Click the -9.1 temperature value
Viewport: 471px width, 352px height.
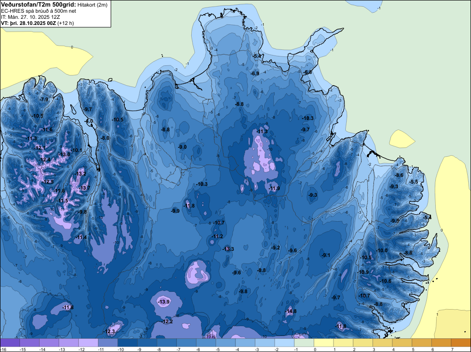326,256
